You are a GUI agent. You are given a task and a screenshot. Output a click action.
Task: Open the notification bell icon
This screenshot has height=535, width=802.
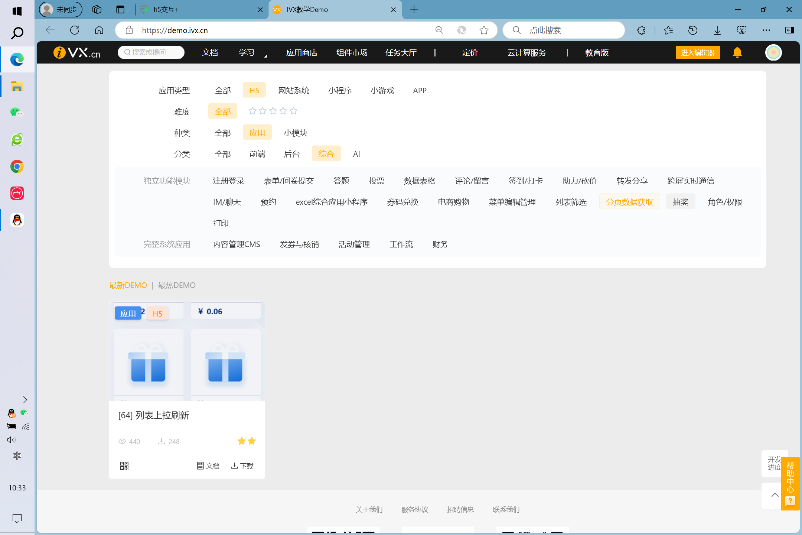click(x=737, y=52)
